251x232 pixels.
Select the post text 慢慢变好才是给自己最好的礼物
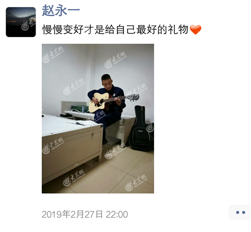115,30
